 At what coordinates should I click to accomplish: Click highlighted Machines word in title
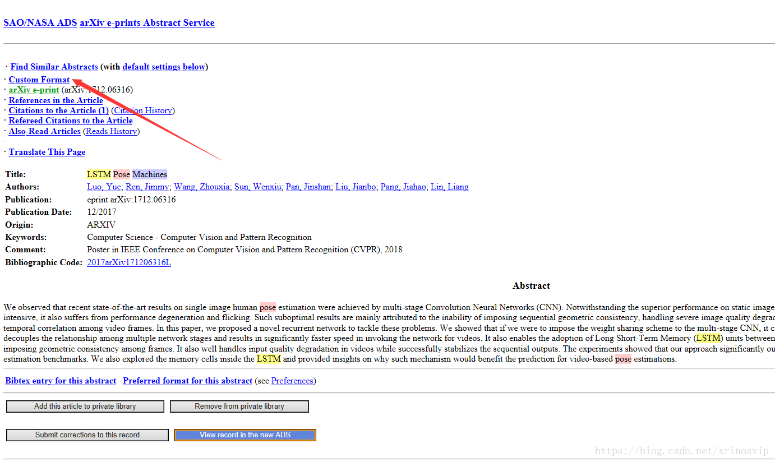pyautogui.click(x=150, y=174)
